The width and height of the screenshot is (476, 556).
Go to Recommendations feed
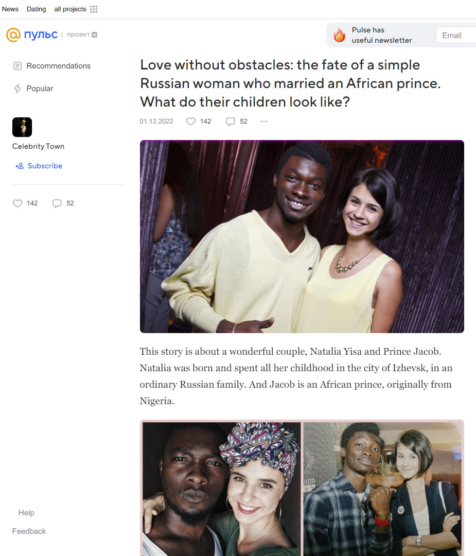(x=59, y=66)
